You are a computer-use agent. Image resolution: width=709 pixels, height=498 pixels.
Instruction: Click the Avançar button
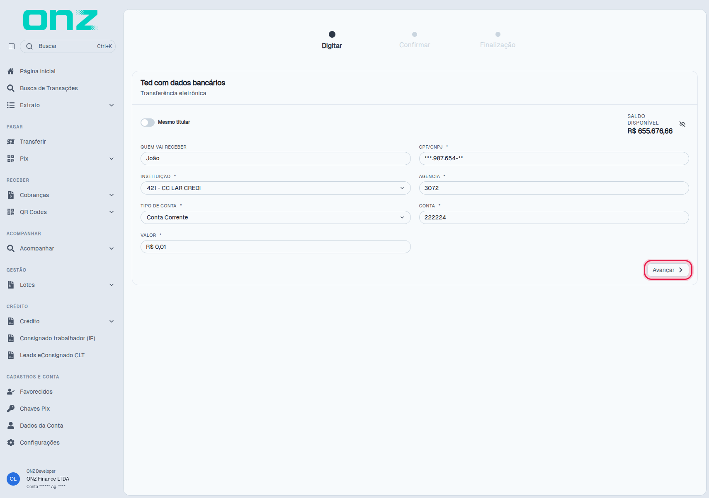[668, 270]
